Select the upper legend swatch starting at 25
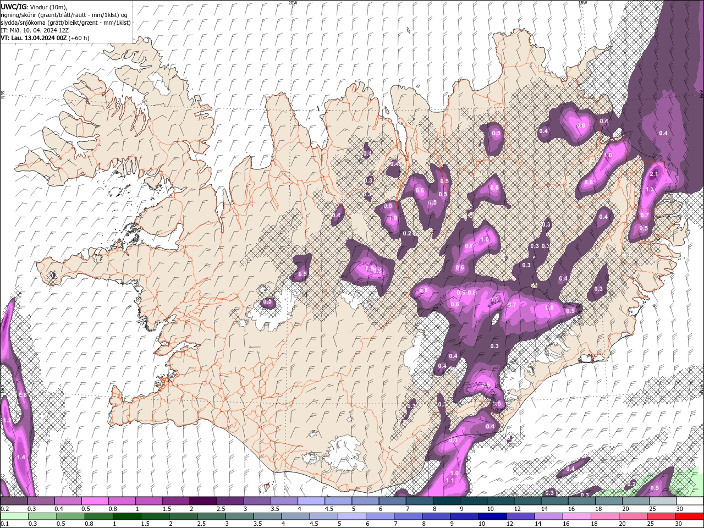 tap(663, 501)
